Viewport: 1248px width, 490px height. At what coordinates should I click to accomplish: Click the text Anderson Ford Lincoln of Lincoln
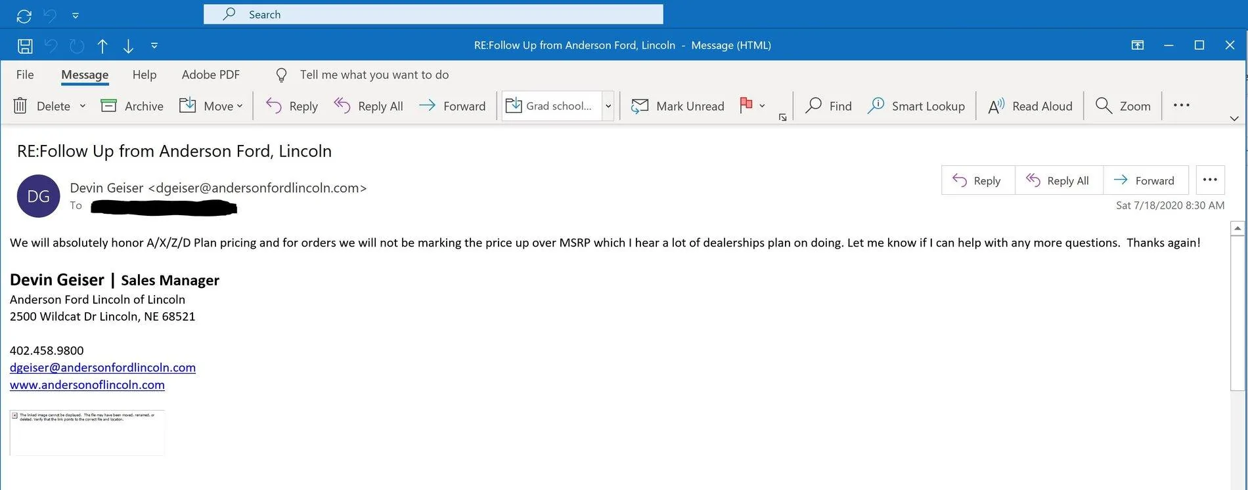tap(97, 299)
